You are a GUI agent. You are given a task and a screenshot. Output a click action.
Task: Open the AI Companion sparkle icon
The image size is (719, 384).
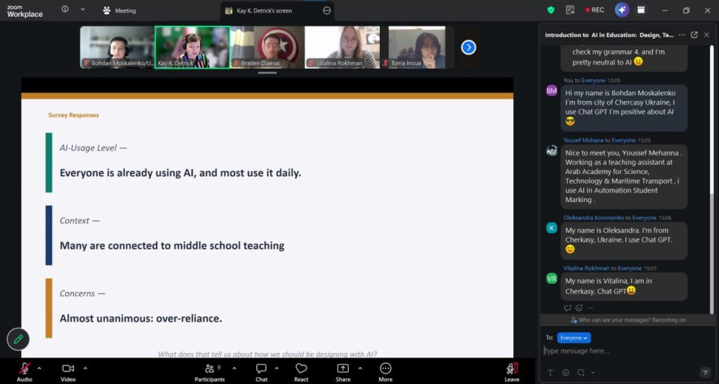[621, 10]
